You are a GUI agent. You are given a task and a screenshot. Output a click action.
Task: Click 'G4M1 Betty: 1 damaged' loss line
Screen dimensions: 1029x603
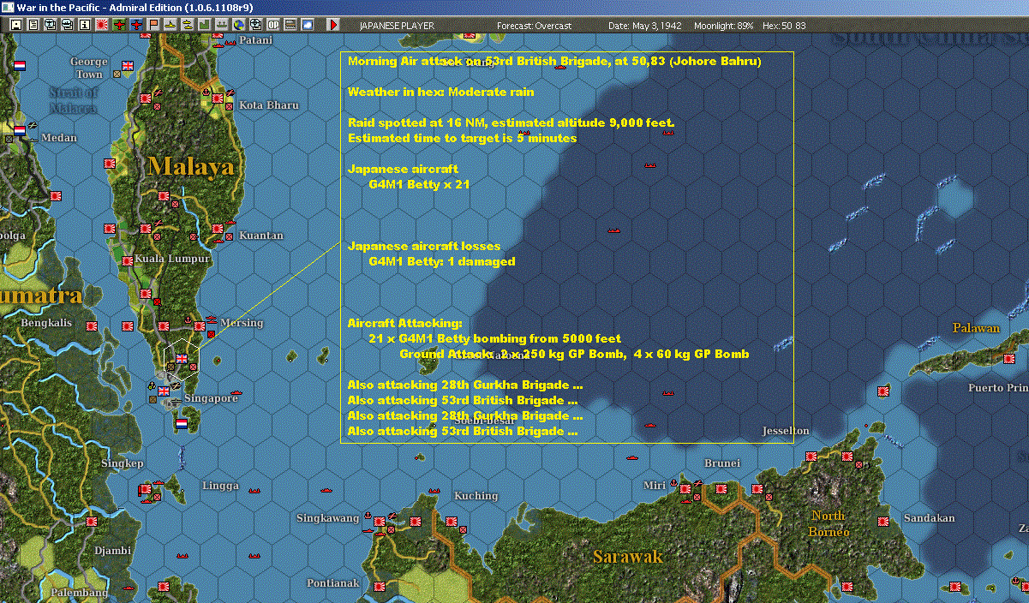tap(442, 261)
